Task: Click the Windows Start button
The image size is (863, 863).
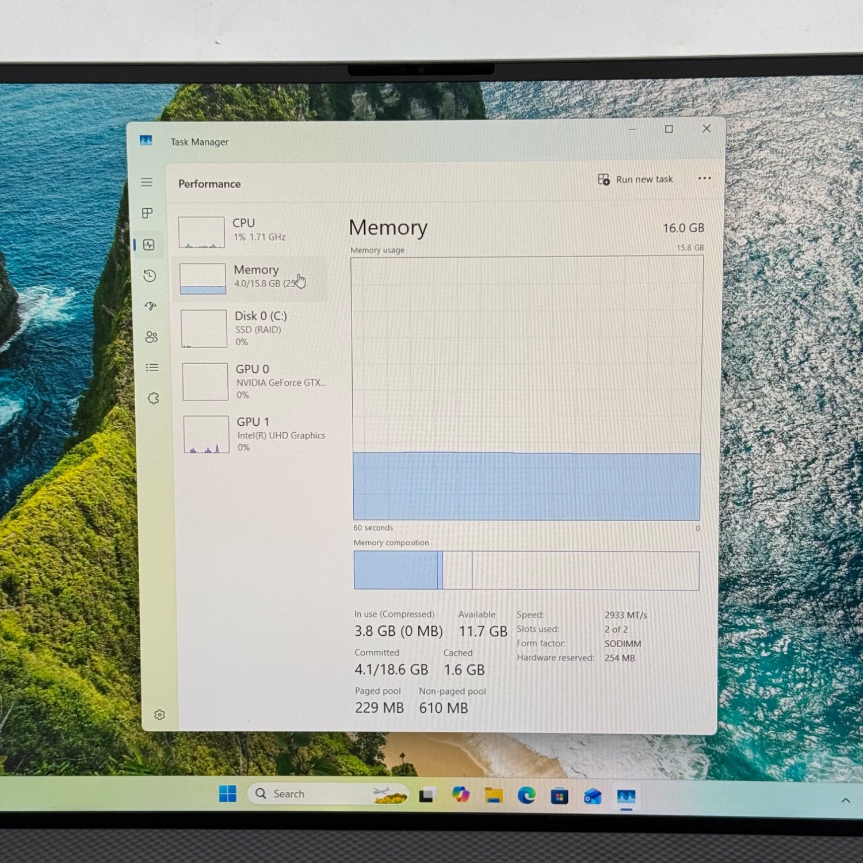Action: [x=228, y=794]
